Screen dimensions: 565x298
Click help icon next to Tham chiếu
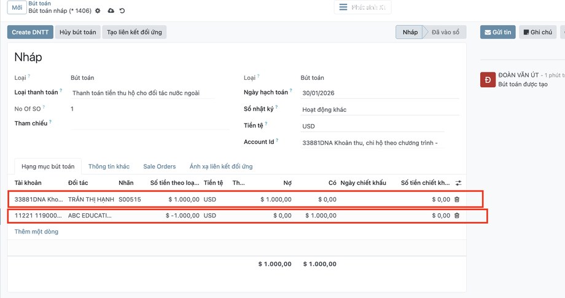click(50, 122)
